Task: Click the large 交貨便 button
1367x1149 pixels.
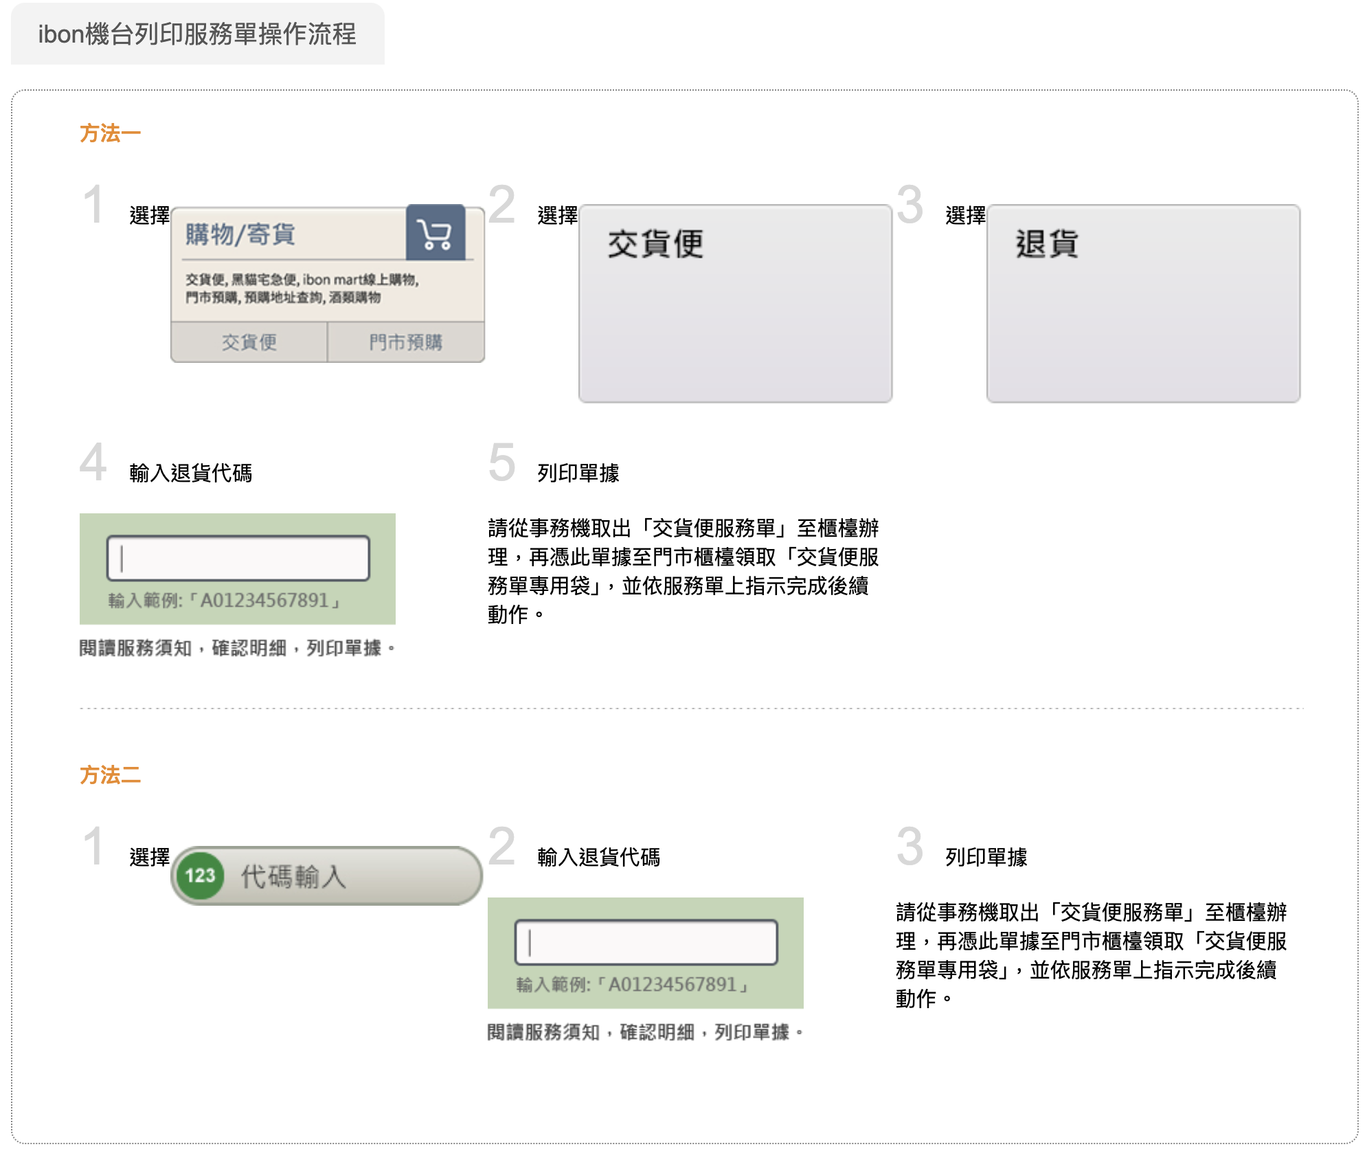Action: (735, 303)
